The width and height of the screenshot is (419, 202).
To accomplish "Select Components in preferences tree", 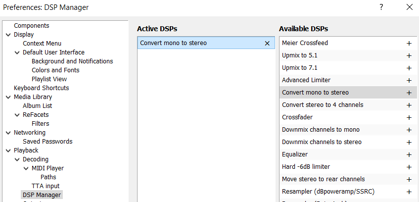I will pos(32,26).
